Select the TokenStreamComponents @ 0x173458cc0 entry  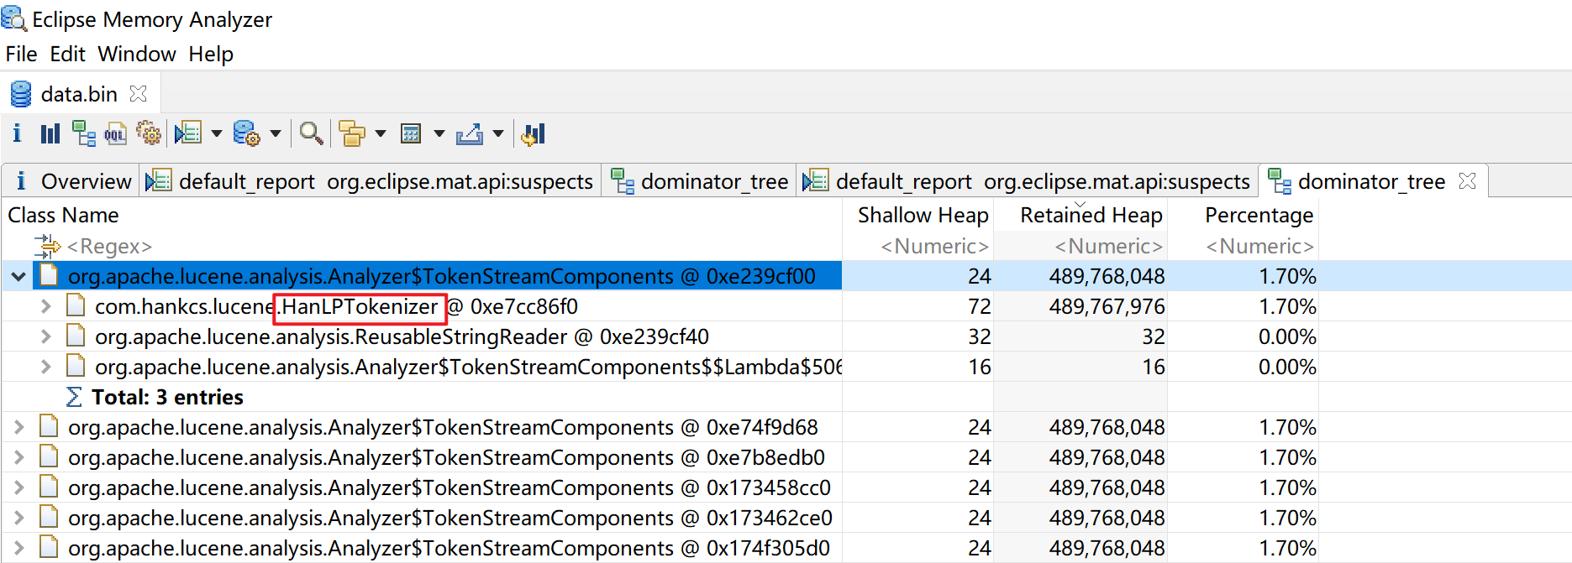[450, 488]
